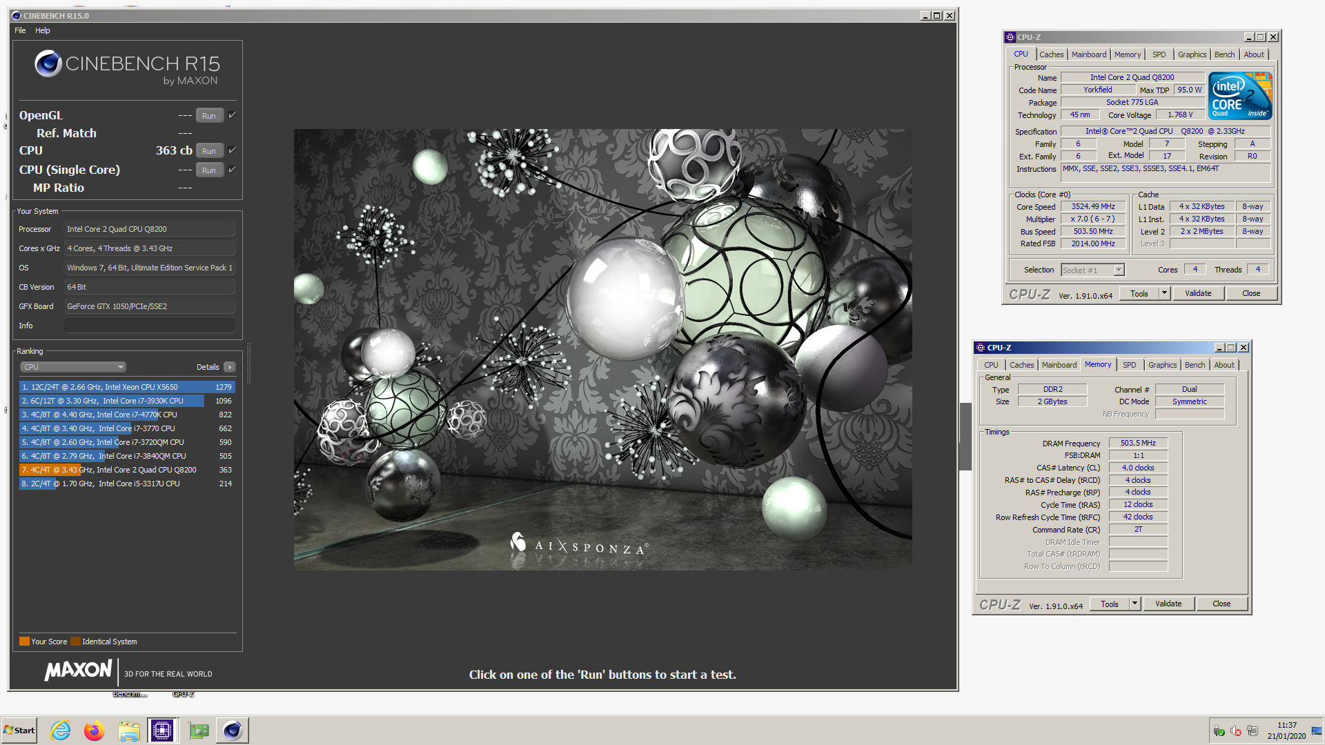Click the Info input field in Your System
Screen dimensions: 1325x745
tap(150, 326)
